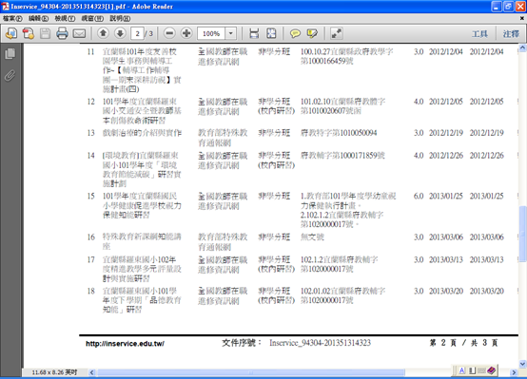Go to previous page using up arrow

[x=103, y=33]
